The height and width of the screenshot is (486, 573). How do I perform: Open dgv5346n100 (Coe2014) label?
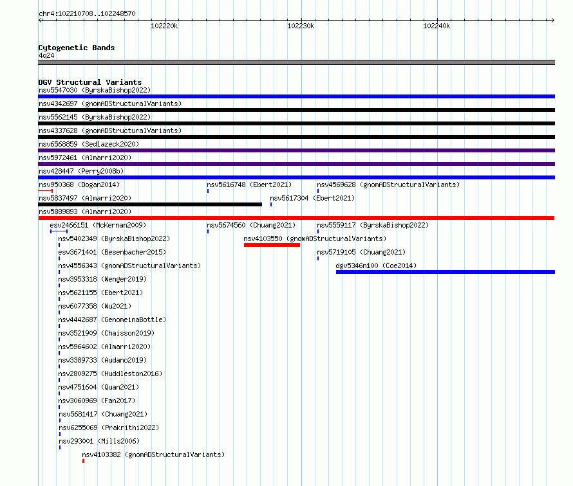376,265
